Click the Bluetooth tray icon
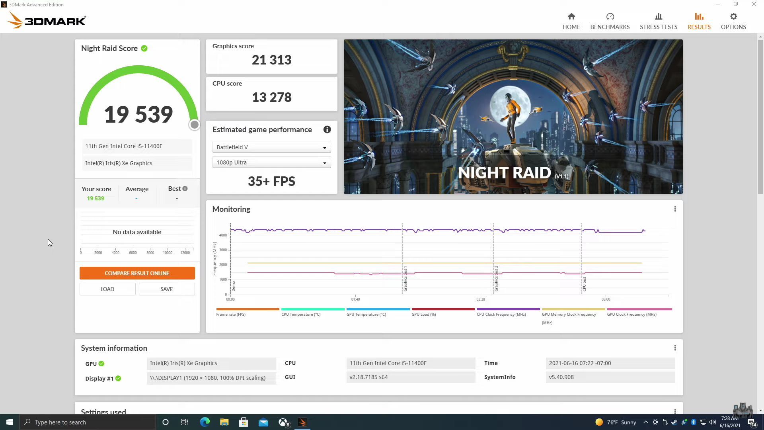 tap(694, 422)
